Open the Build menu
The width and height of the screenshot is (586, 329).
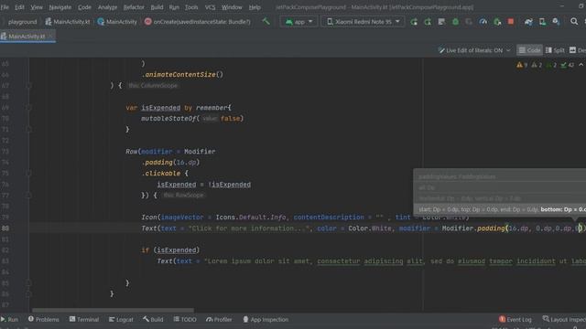[157, 7]
